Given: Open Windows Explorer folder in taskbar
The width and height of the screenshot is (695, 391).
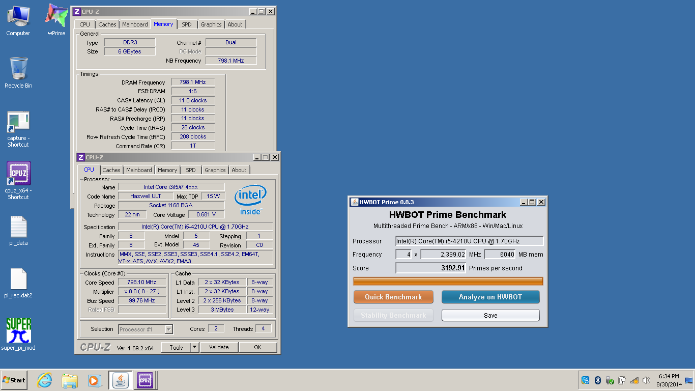Looking at the screenshot, I should (x=70, y=380).
